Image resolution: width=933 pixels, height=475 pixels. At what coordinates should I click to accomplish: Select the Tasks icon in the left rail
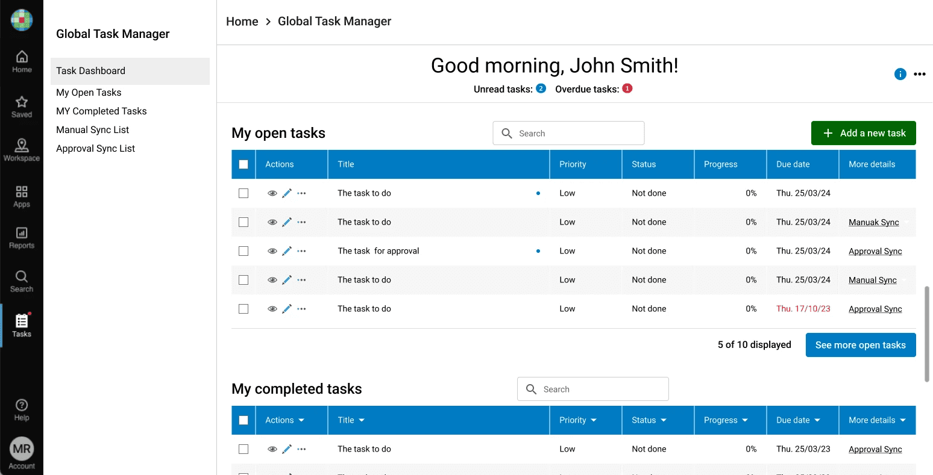tap(22, 325)
